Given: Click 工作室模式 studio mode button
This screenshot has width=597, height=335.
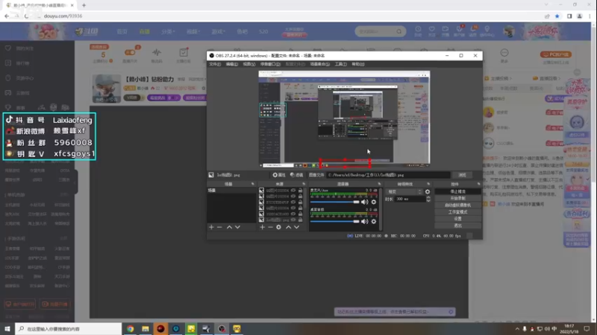Looking at the screenshot, I should pos(457,212).
